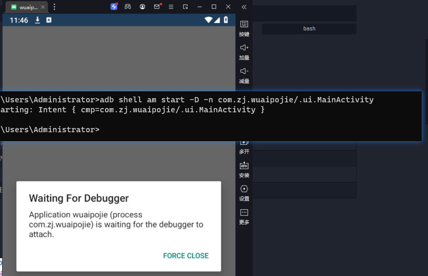Open the multi-instance 多开 tool
The image size is (428, 276).
(244, 147)
